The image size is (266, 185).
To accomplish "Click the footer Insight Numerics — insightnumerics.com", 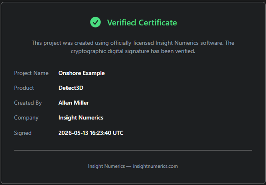I will (133, 166).
